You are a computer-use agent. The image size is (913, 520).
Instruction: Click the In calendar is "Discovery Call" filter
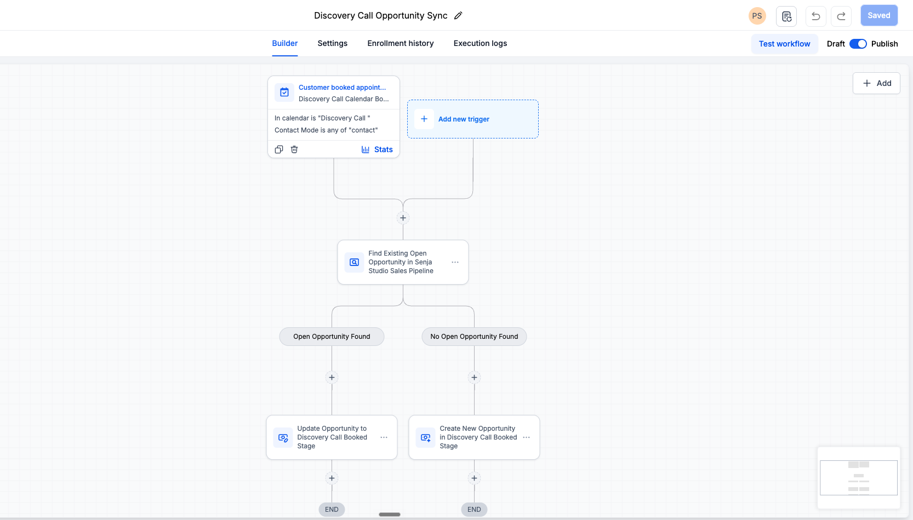(x=322, y=118)
